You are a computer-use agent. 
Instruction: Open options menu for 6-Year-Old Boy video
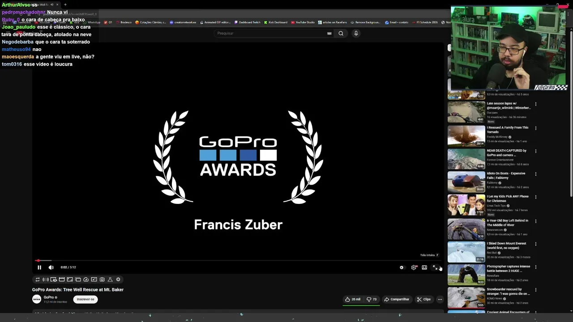point(536,221)
